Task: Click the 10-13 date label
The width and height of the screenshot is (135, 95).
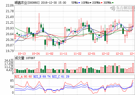Action: 22,54
